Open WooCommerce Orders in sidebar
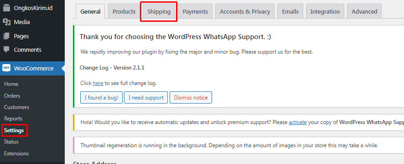404x164 pixels. (12, 96)
